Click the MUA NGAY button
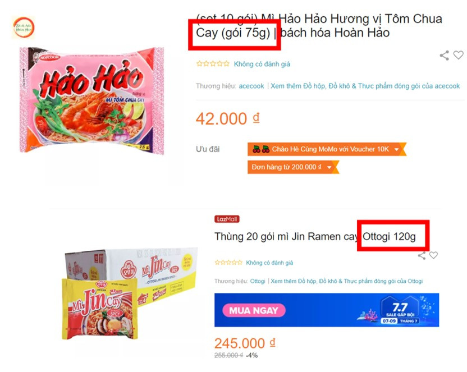The height and width of the screenshot is (372, 467). click(x=254, y=310)
